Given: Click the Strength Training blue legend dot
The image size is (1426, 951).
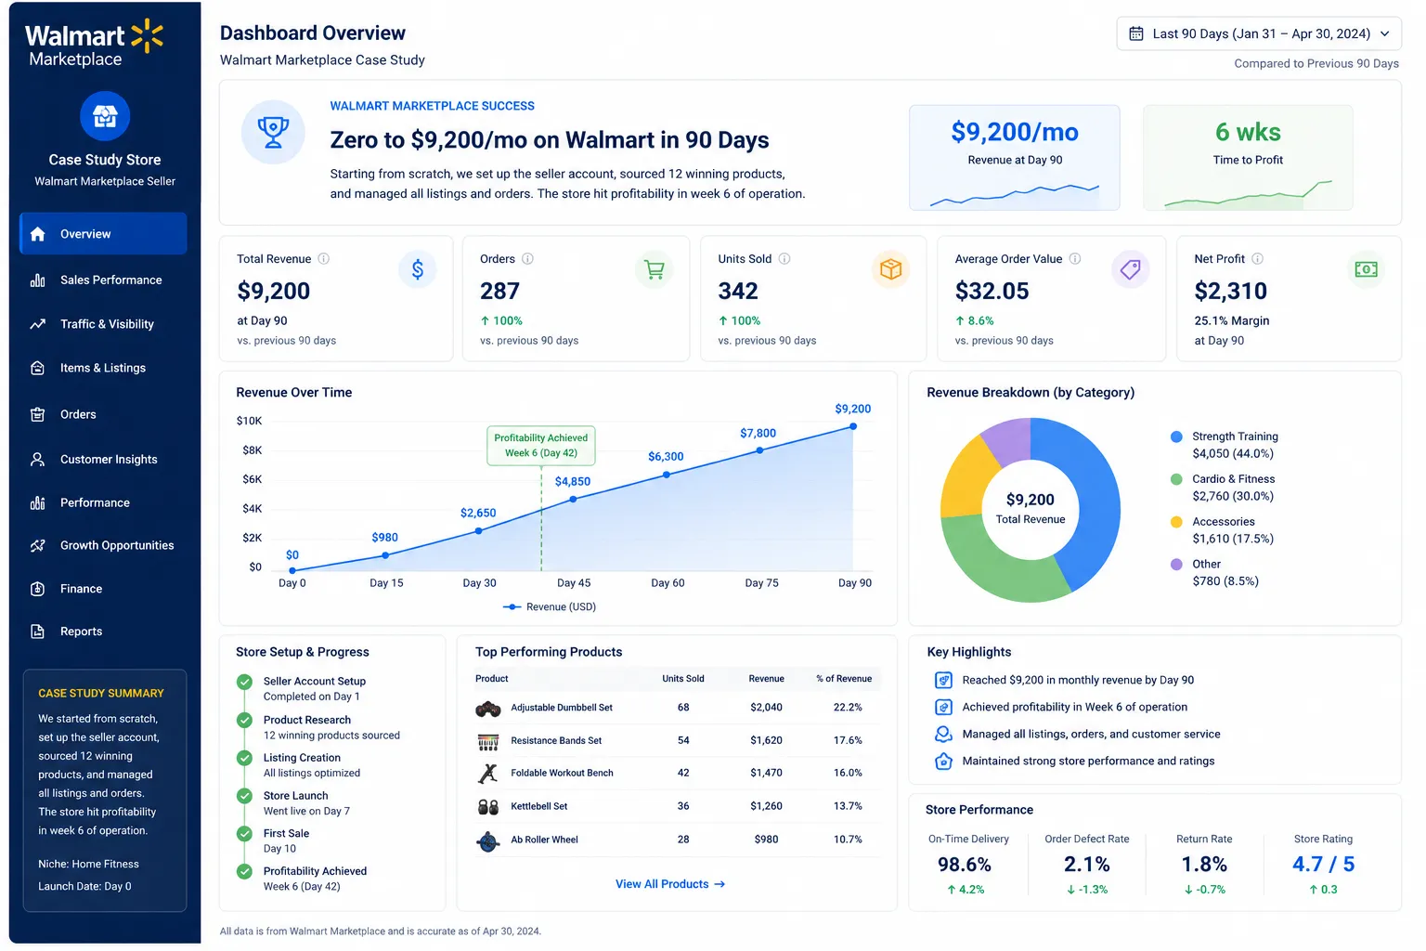Looking at the screenshot, I should pyautogui.click(x=1176, y=436).
